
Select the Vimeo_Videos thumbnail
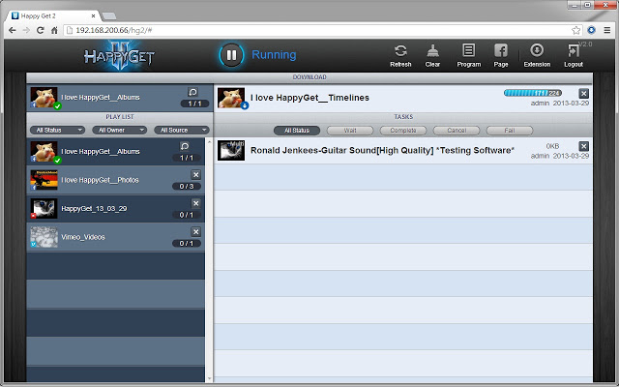(x=44, y=237)
